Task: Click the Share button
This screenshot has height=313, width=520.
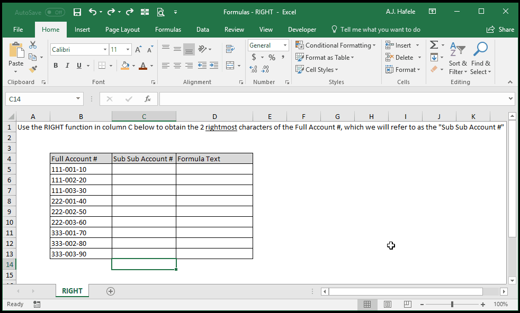Action: tap(500, 30)
